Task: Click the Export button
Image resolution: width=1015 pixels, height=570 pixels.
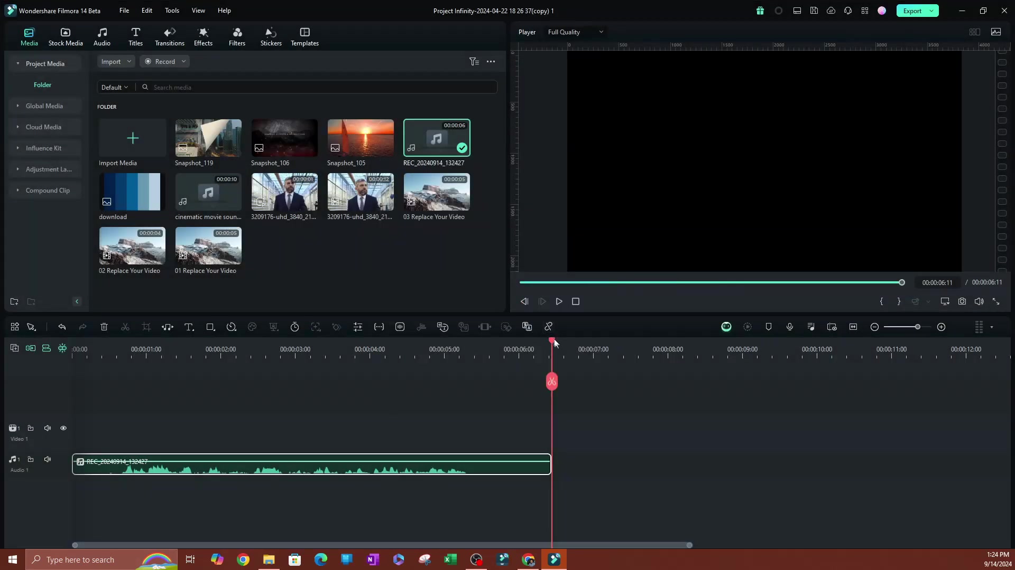Action: (x=912, y=11)
